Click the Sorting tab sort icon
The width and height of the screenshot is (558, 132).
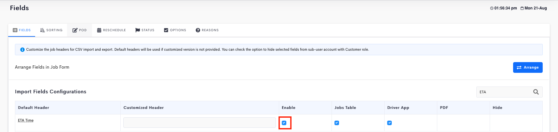click(x=42, y=30)
